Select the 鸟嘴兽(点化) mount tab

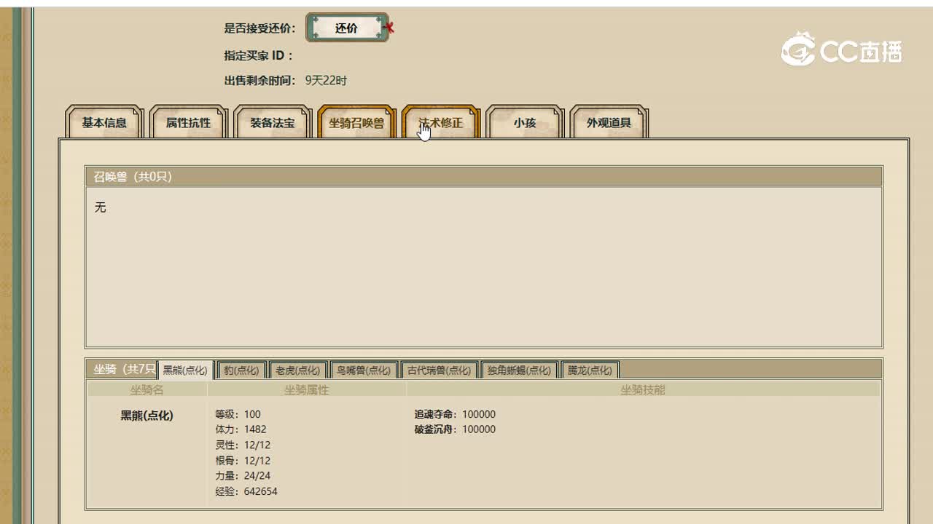[364, 370]
